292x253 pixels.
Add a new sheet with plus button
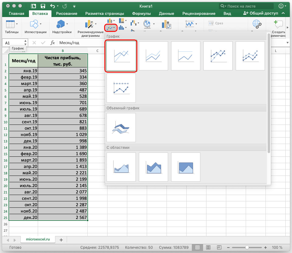pos(61,240)
